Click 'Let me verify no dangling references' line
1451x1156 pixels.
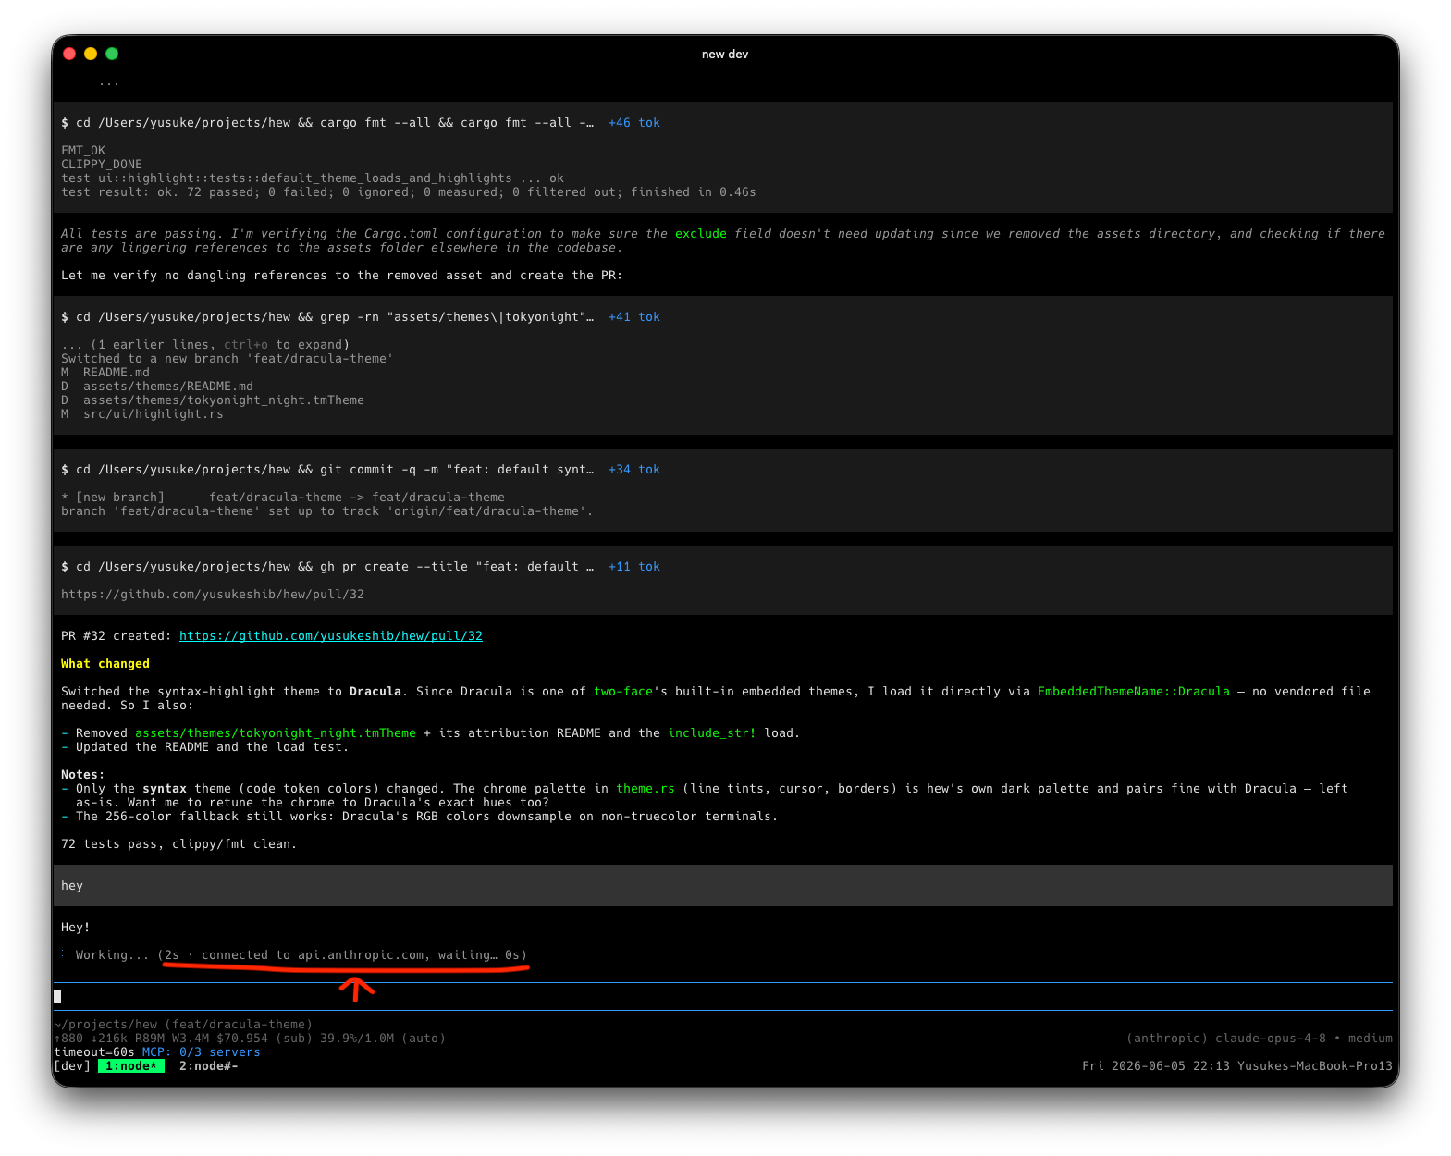pos(342,276)
